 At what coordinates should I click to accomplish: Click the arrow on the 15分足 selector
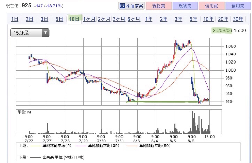pyautogui.click(x=46, y=33)
